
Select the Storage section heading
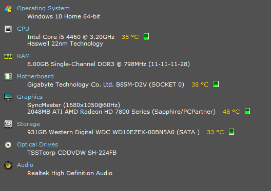click(x=28, y=124)
